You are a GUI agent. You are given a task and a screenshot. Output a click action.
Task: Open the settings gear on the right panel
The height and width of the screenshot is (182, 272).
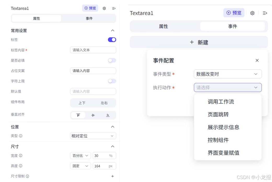point(252,13)
